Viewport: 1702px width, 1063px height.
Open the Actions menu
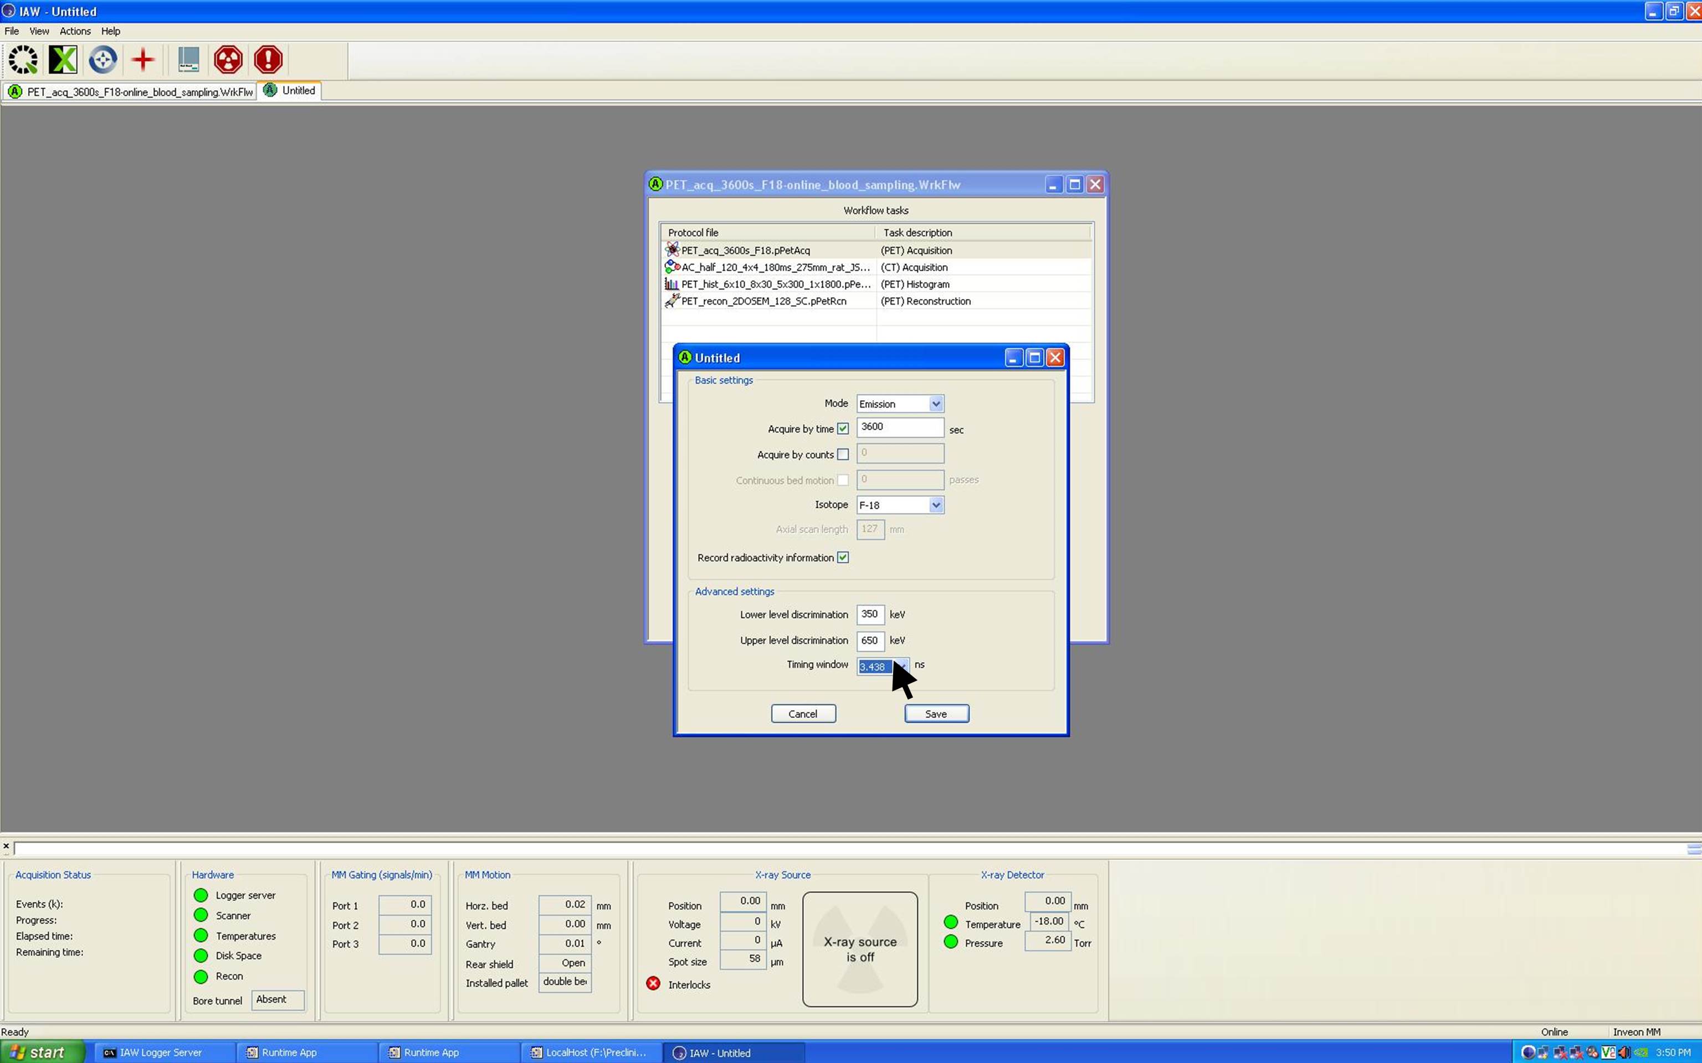click(75, 31)
